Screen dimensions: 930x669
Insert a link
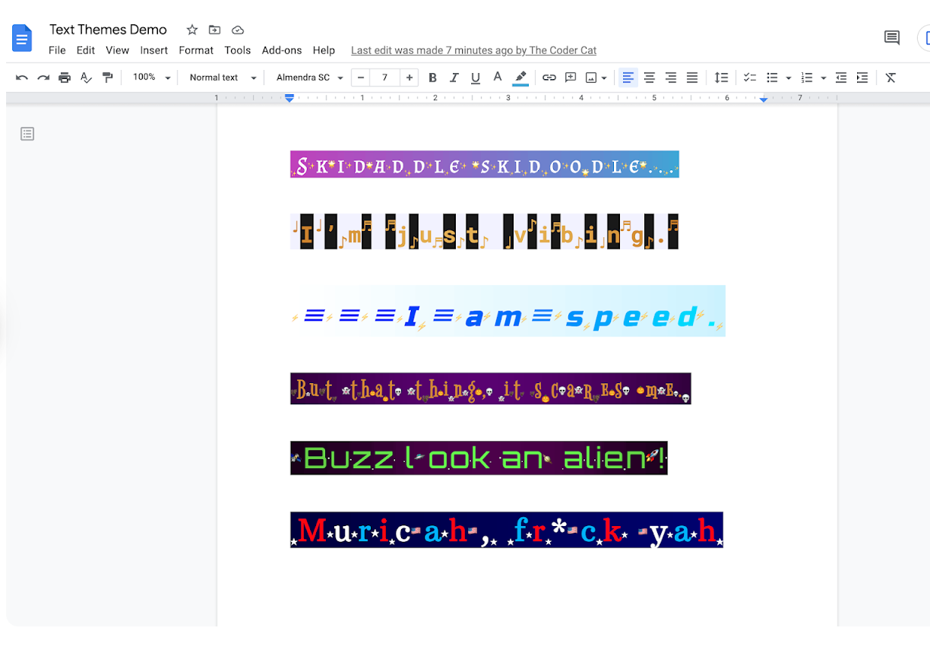pyautogui.click(x=549, y=77)
